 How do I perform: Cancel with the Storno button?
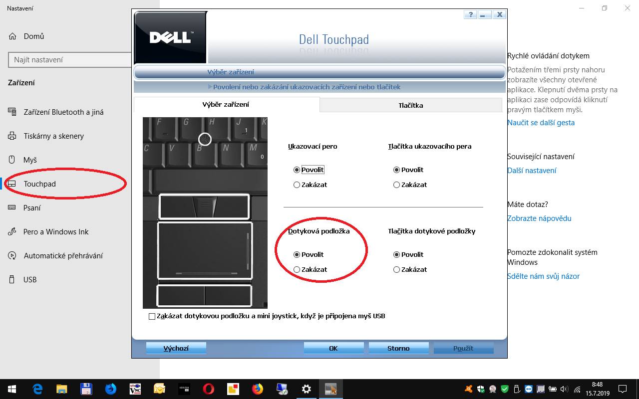coord(398,348)
